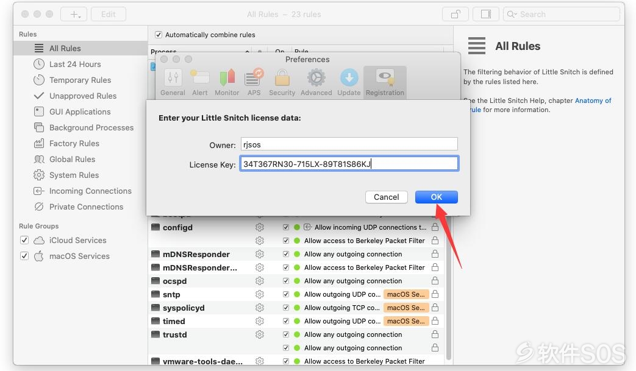This screenshot has height=371, width=636.
Task: Select Incoming Connections in sidebar
Action: click(x=80, y=190)
